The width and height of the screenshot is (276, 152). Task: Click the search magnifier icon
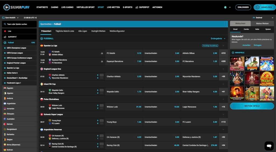(5, 24)
